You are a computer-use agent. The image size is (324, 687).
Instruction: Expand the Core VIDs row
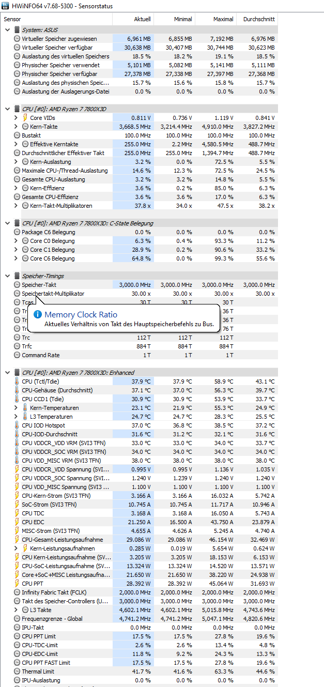point(16,118)
